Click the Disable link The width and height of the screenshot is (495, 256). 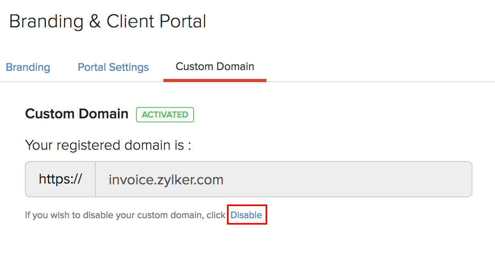[246, 215]
